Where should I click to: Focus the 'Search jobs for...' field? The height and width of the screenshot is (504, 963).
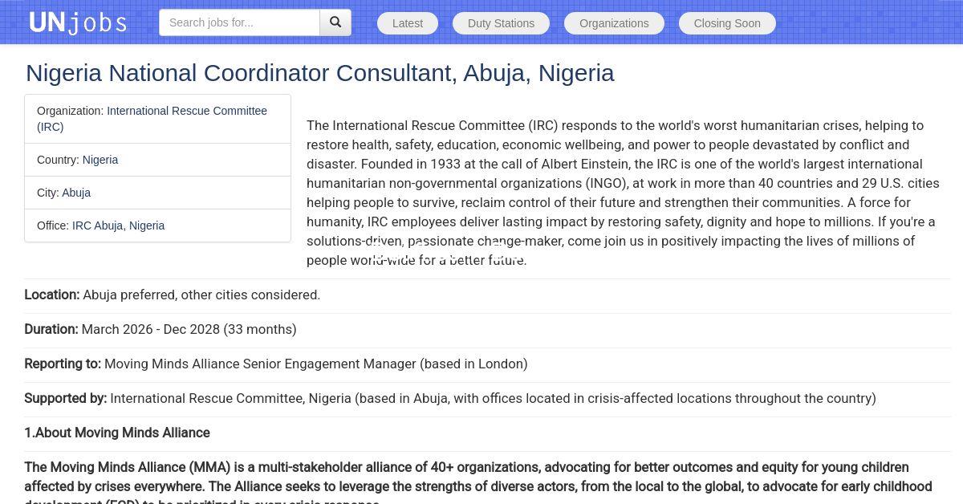click(x=239, y=22)
